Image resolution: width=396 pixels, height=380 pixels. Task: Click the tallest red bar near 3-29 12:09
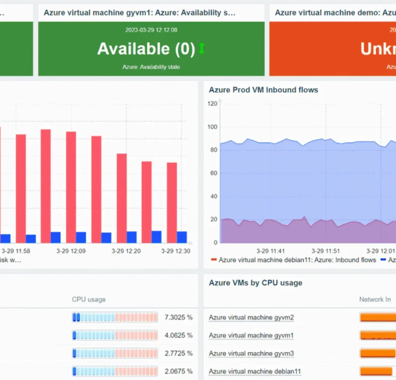(x=46, y=186)
